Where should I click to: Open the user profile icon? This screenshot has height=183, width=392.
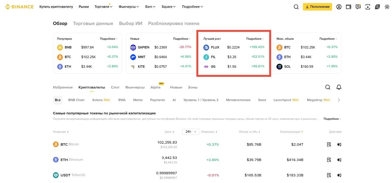(339, 7)
